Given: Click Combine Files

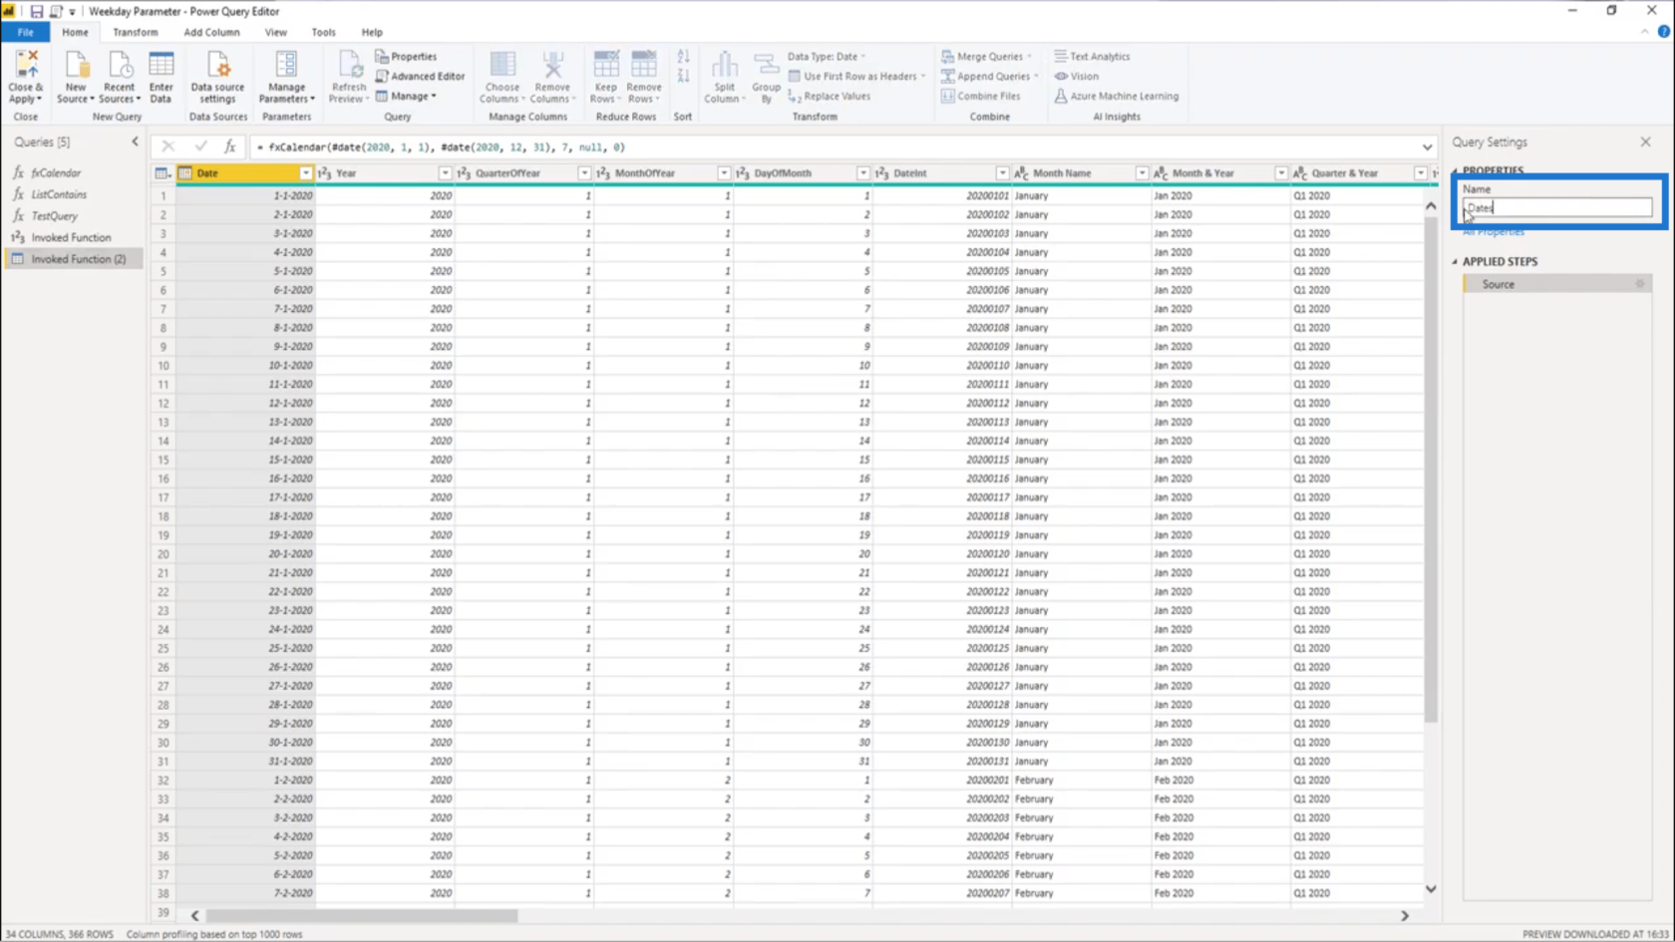Looking at the screenshot, I should [x=981, y=97].
